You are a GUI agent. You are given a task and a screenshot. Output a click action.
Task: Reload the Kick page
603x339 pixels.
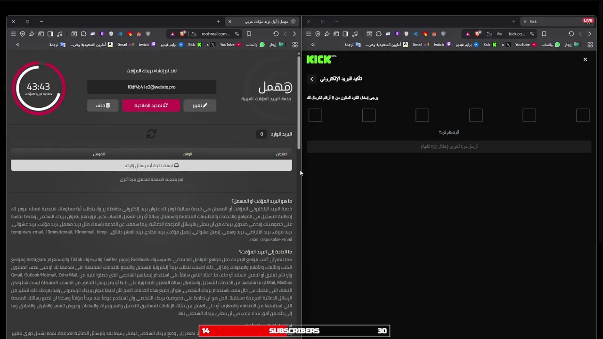(571, 34)
